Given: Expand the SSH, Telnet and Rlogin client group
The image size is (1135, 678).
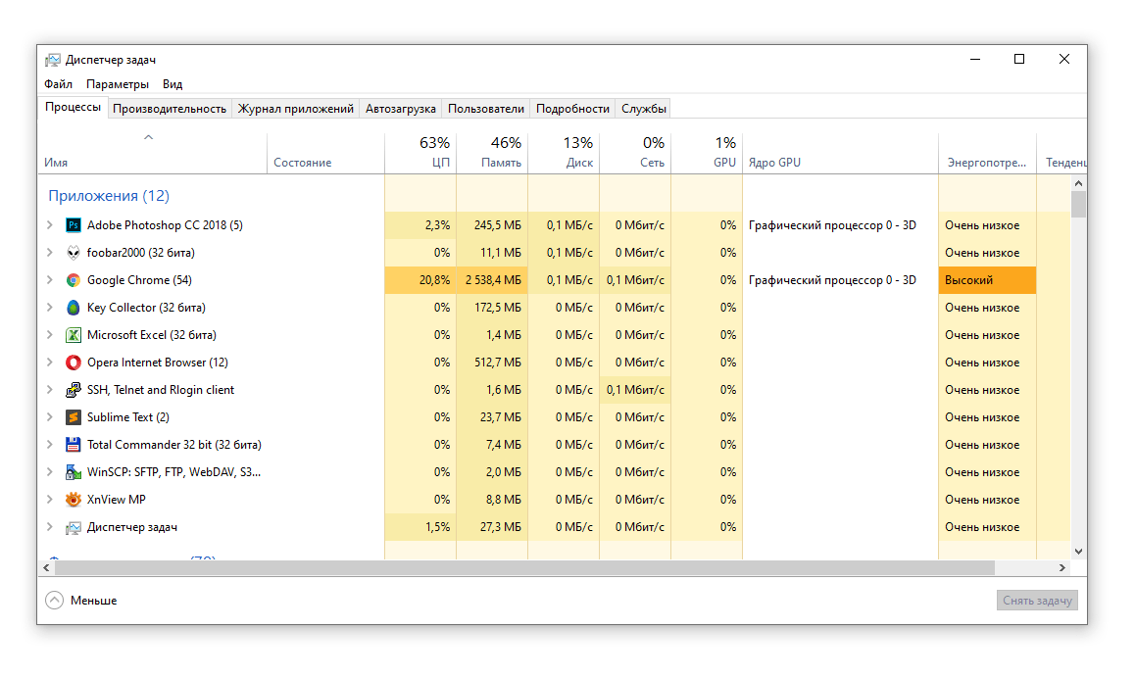Looking at the screenshot, I should point(49,390).
